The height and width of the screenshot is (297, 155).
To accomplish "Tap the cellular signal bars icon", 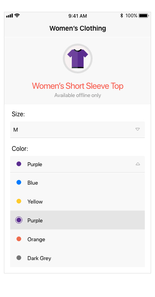I will (9, 16).
